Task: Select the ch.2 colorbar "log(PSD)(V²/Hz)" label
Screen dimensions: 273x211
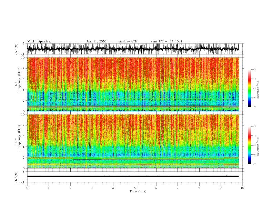Action: pos(258,147)
